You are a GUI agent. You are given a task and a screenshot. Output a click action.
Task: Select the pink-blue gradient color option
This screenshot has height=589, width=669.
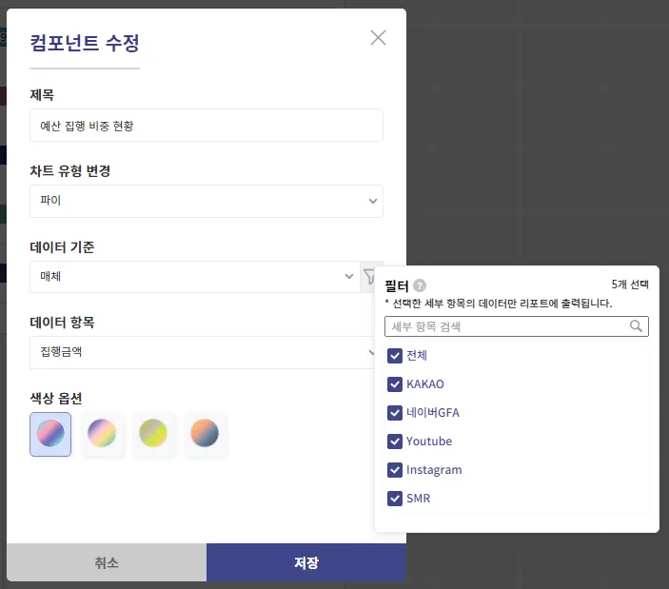tap(50, 434)
